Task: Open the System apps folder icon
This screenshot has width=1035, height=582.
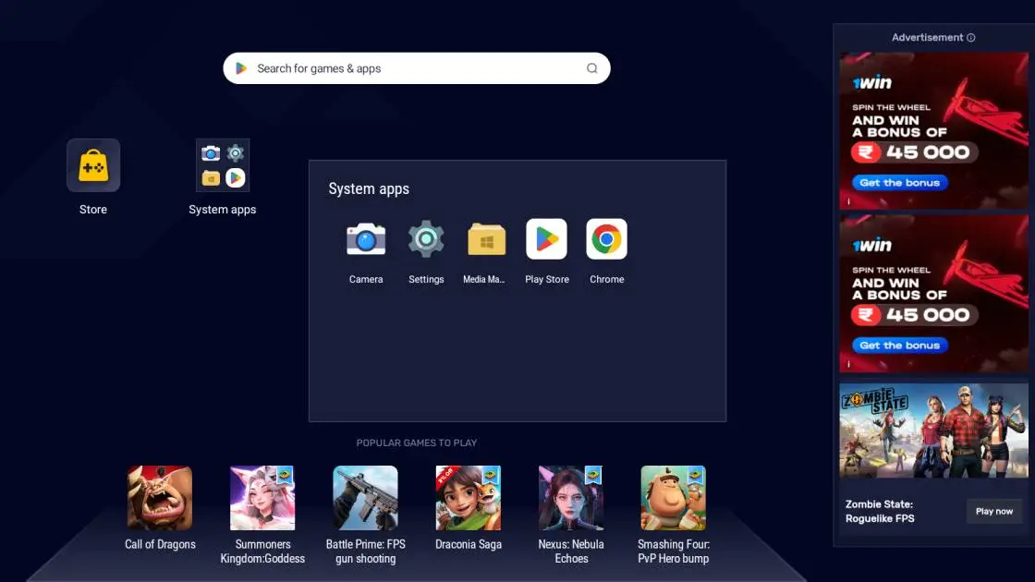Action: (223, 165)
